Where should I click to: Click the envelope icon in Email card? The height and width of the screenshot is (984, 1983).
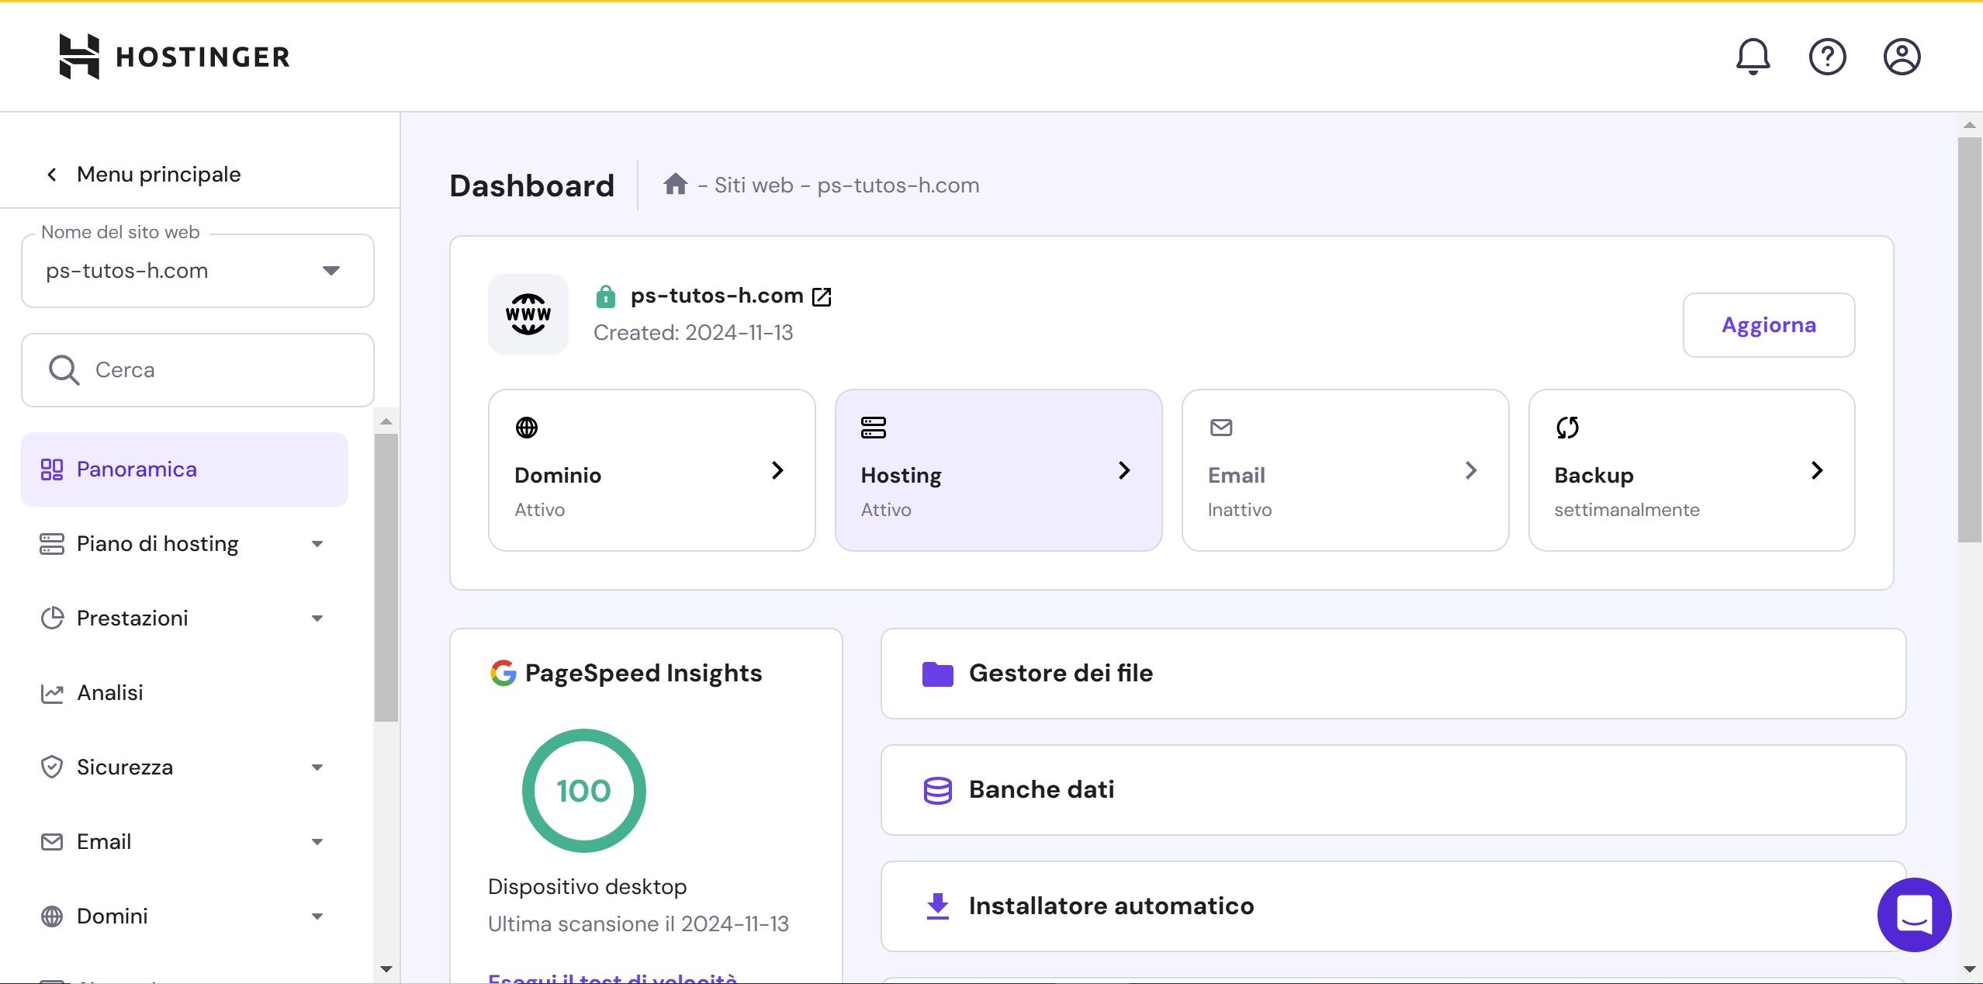click(1221, 428)
